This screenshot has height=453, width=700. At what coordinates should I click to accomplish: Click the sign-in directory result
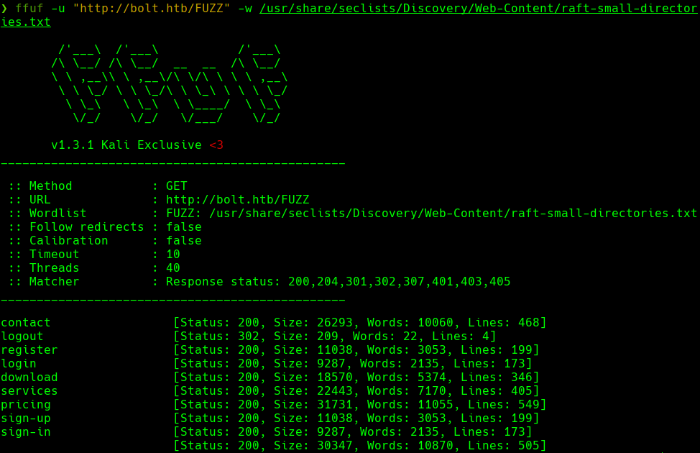tap(26, 431)
